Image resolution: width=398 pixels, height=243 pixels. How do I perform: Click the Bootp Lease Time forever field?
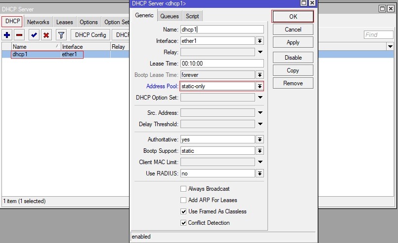tap(218, 75)
